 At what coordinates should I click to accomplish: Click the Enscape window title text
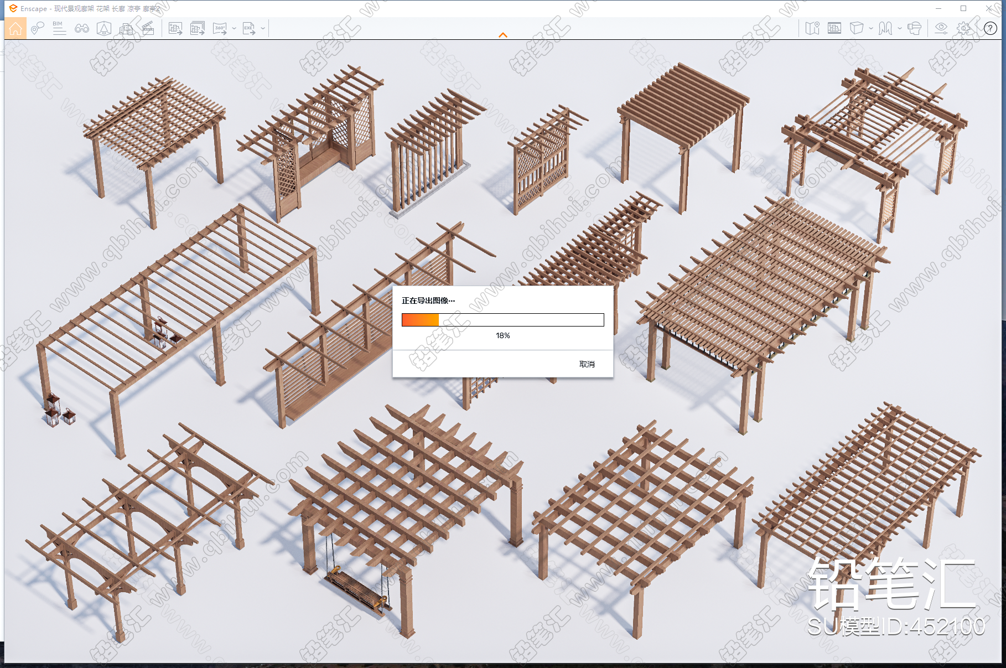pyautogui.click(x=91, y=8)
